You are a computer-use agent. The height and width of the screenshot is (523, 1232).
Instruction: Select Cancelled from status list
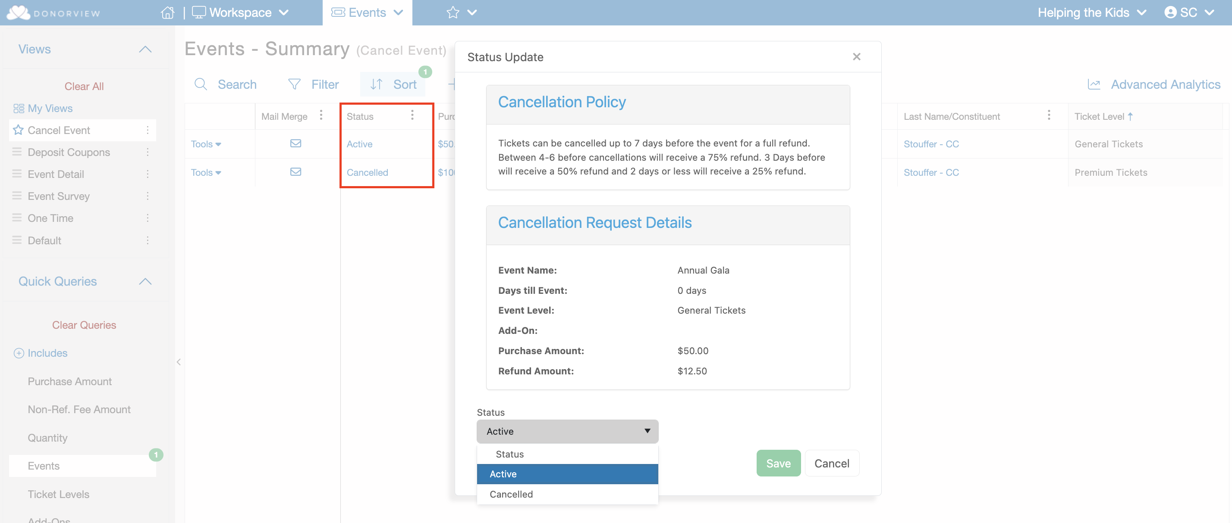click(511, 494)
